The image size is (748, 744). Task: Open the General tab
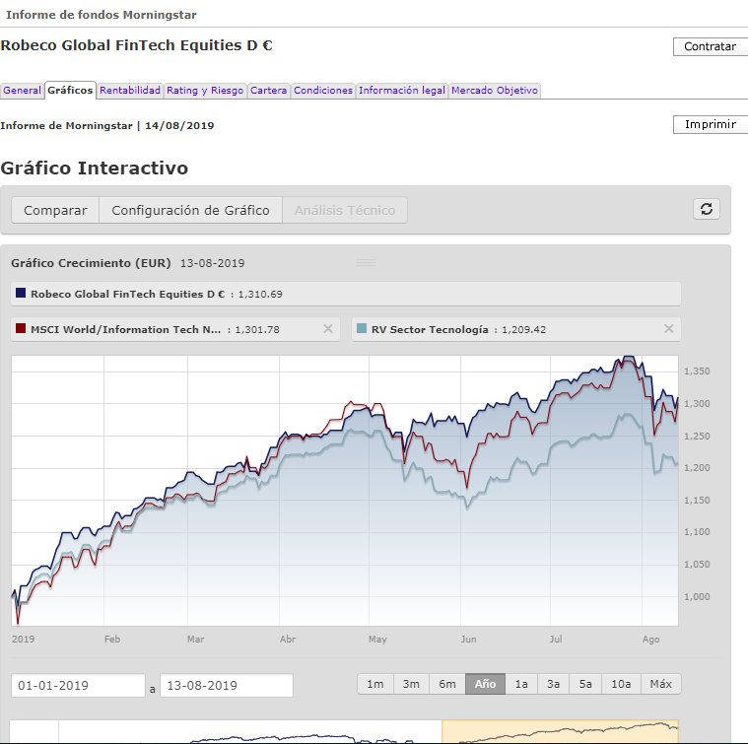pyautogui.click(x=22, y=90)
